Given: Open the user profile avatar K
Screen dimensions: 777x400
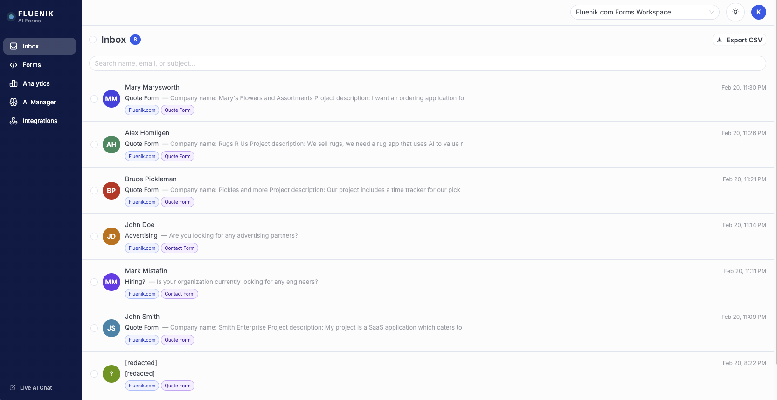Looking at the screenshot, I should click(758, 12).
